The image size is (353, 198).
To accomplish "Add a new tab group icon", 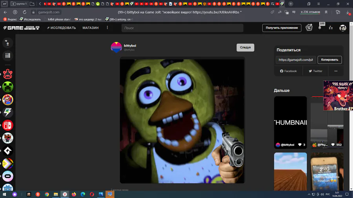I will pos(32,4).
